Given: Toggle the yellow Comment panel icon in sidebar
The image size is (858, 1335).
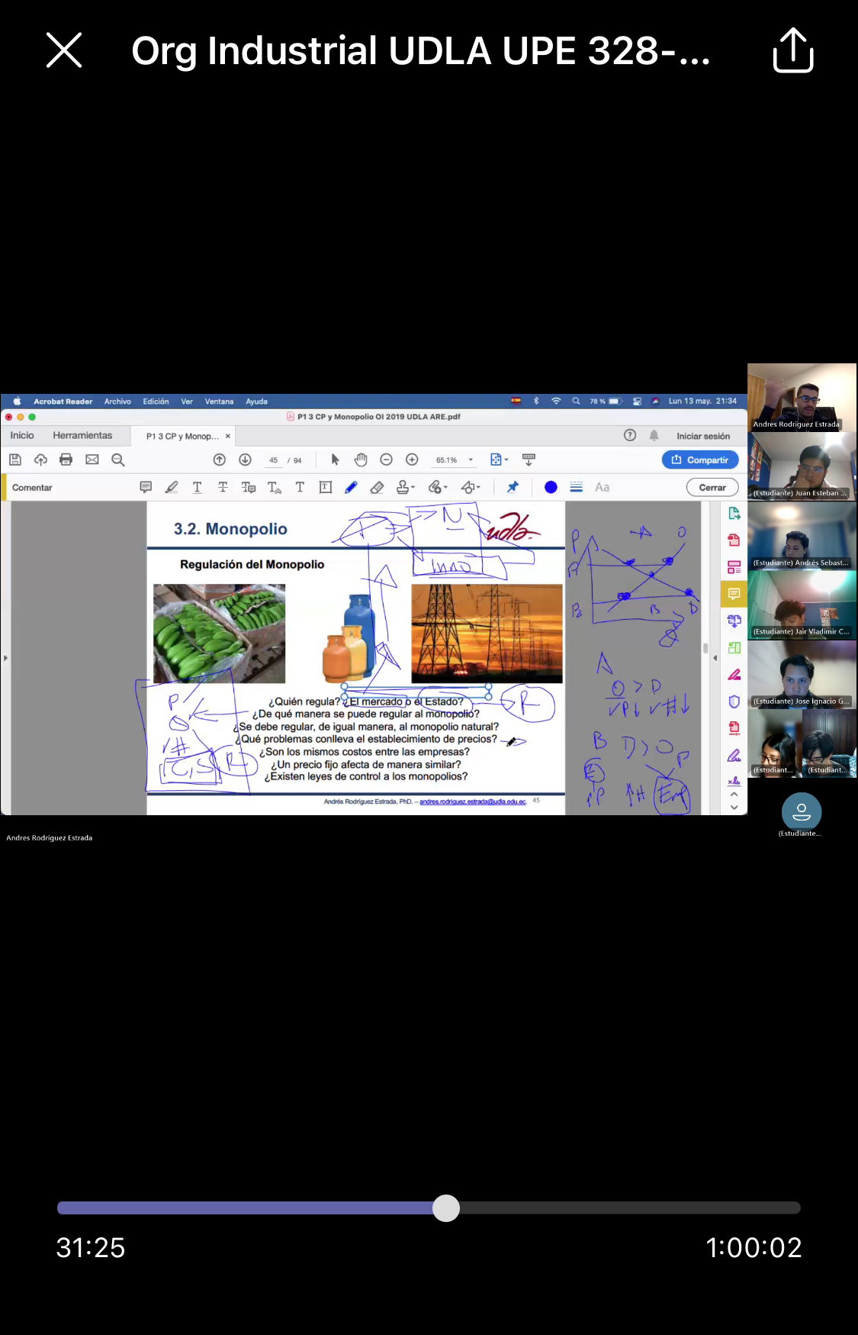Looking at the screenshot, I should (x=734, y=594).
